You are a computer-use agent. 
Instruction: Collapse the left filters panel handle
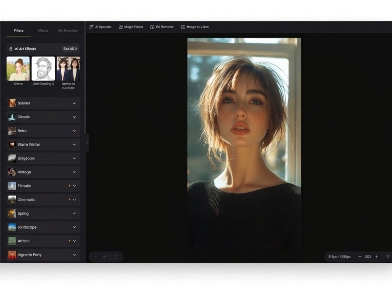(87, 143)
